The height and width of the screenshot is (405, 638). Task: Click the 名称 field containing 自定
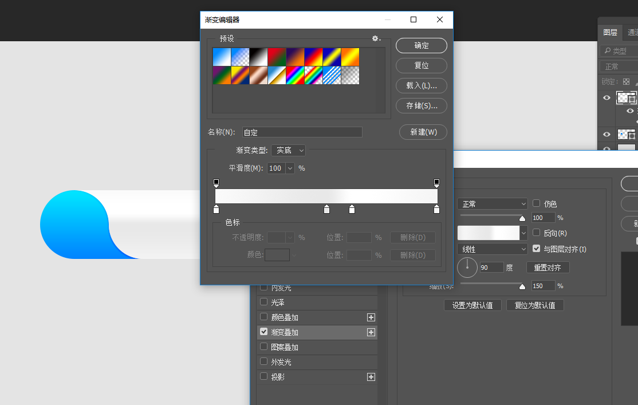[x=302, y=132]
